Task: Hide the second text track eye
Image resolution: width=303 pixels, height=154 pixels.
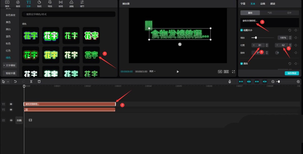Action: [11, 110]
